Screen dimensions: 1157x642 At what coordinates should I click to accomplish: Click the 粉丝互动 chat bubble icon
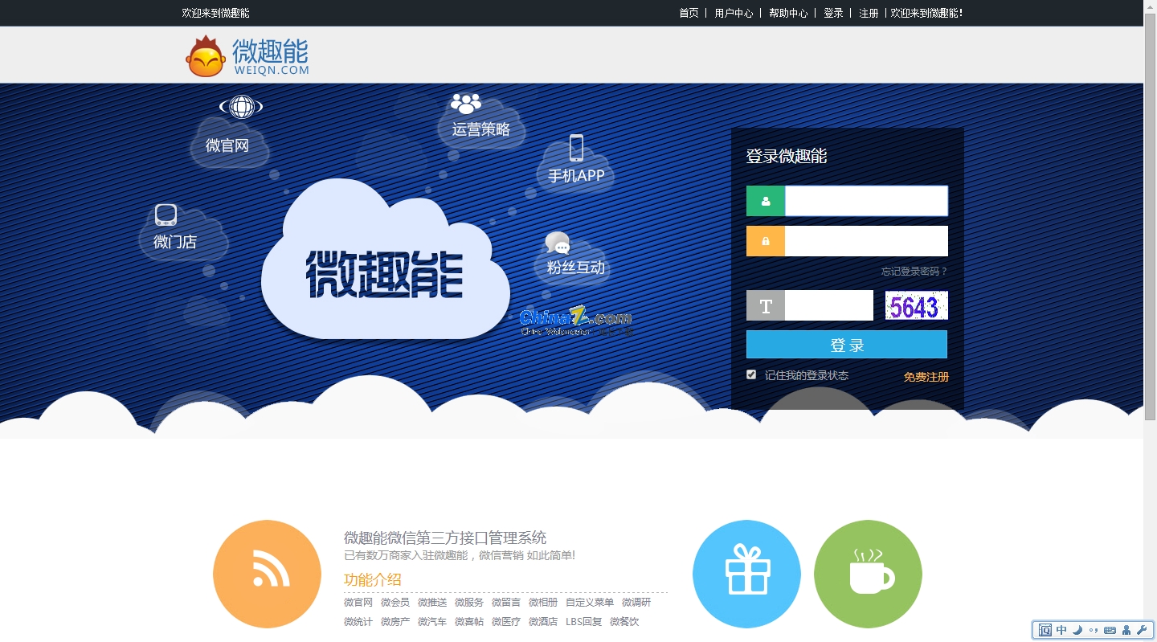[x=558, y=243]
